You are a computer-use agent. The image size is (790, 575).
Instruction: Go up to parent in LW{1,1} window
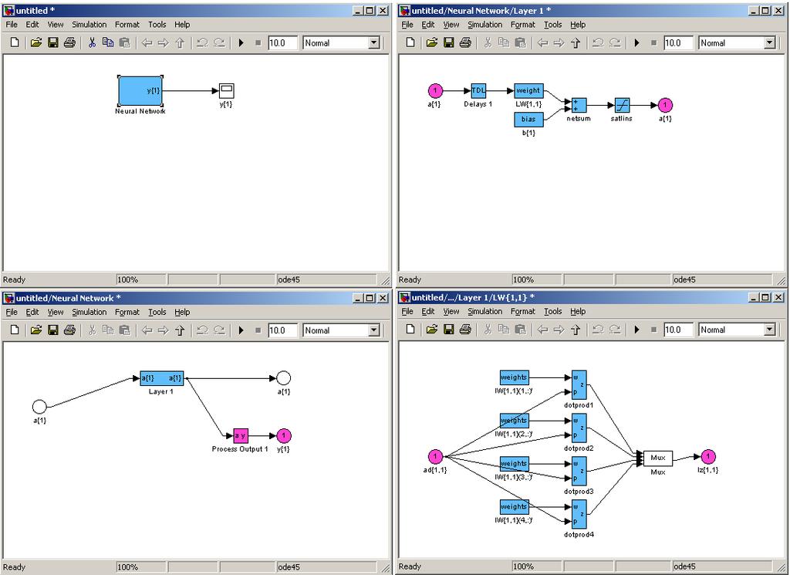tap(576, 330)
